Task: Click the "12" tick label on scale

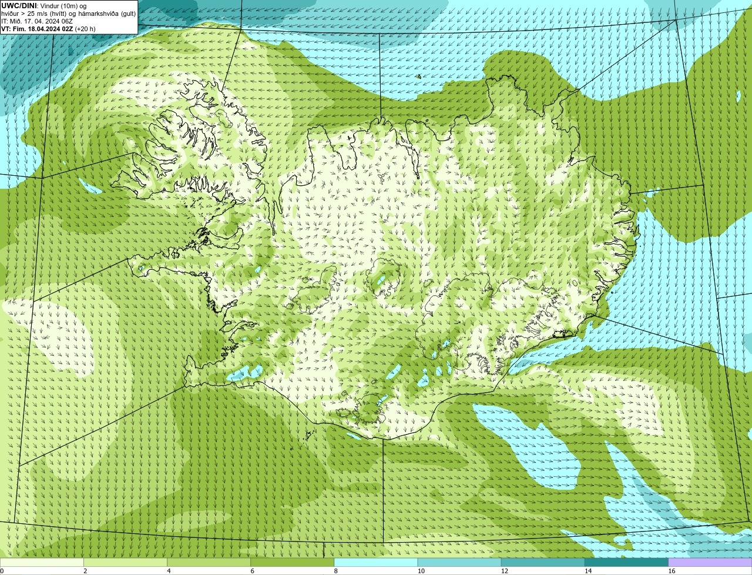Action: click(x=505, y=571)
